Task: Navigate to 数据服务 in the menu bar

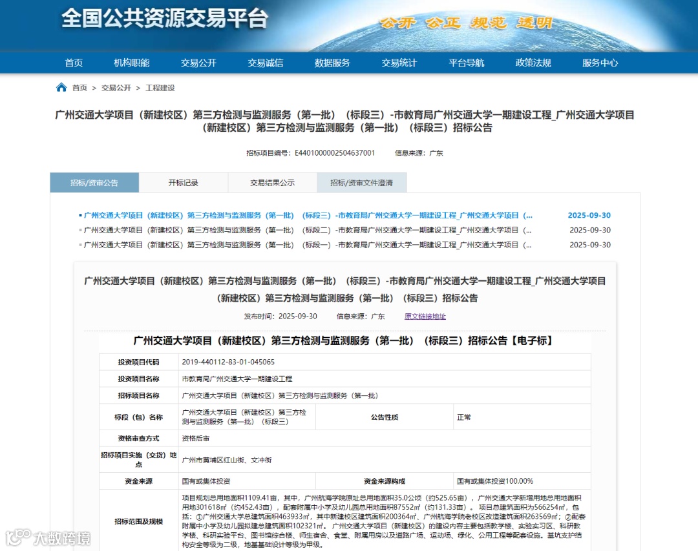Action: point(332,63)
